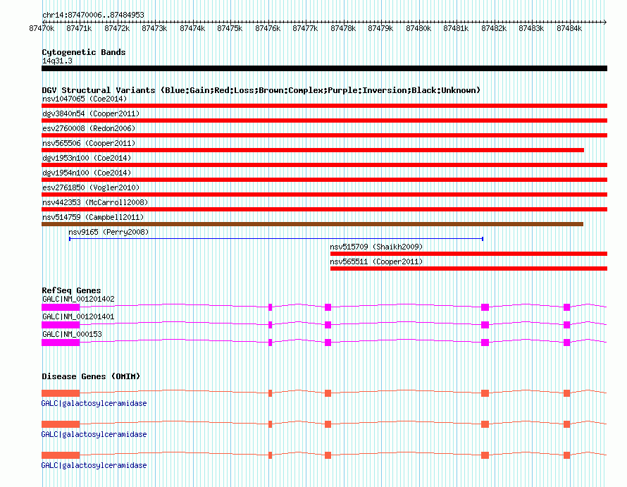Click the red bar under nsv565511

tap(468, 269)
